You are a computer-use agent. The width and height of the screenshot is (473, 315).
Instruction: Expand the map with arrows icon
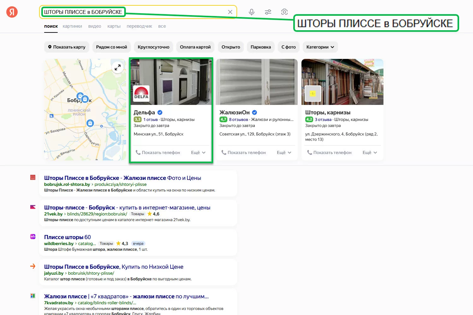pos(118,67)
